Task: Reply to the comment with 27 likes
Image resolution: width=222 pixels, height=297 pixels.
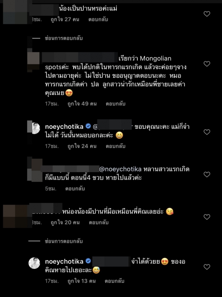Action: [98, 19]
